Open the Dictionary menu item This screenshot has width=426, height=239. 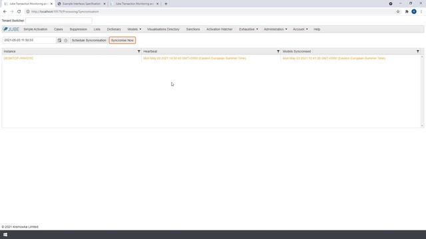point(114,29)
